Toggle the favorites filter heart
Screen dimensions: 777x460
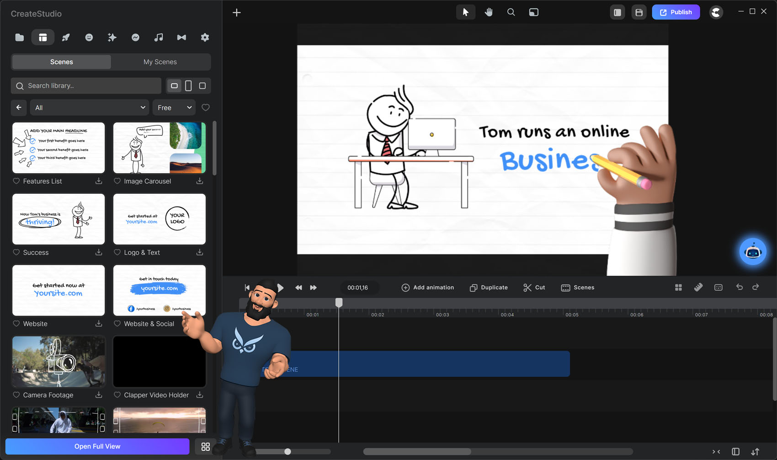point(206,107)
